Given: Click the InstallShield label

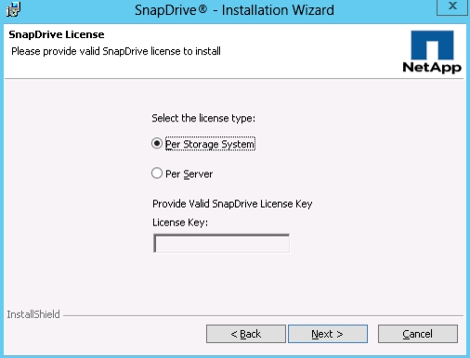Looking at the screenshot, I should (x=33, y=314).
